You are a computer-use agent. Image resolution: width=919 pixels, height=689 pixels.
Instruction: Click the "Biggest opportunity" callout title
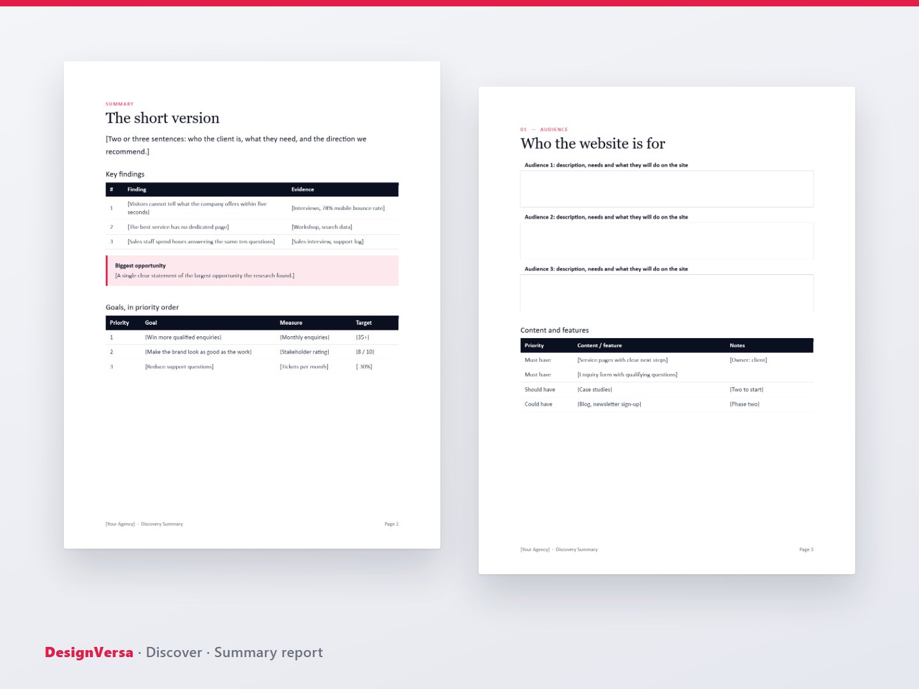(140, 265)
